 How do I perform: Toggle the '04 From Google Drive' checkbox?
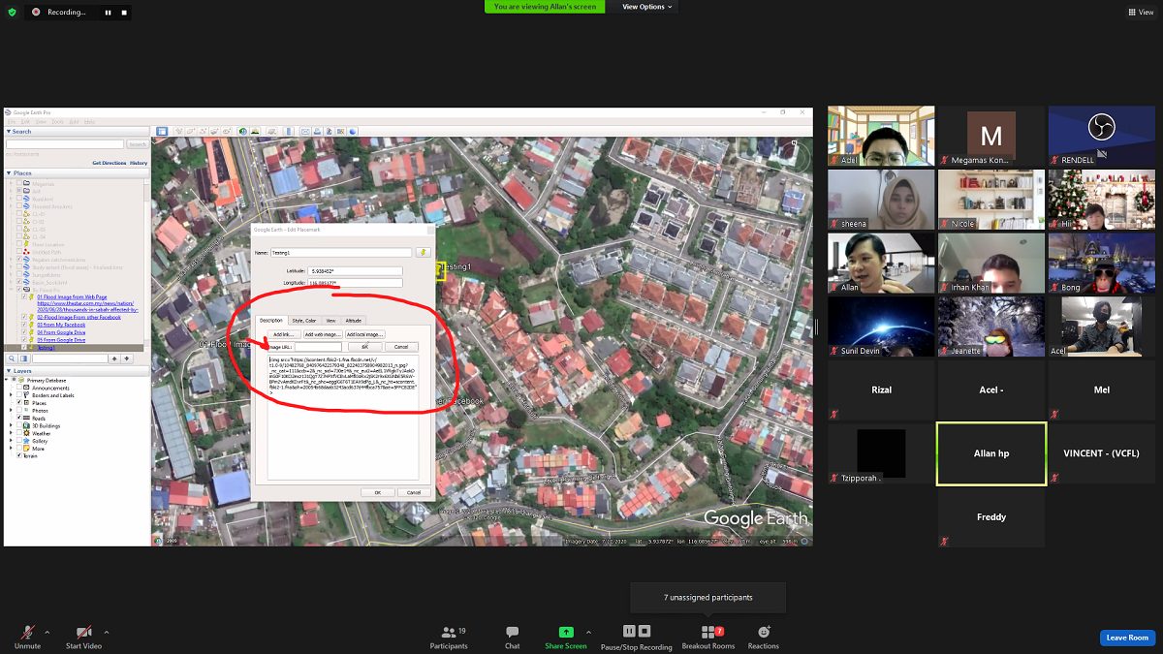tap(26, 332)
